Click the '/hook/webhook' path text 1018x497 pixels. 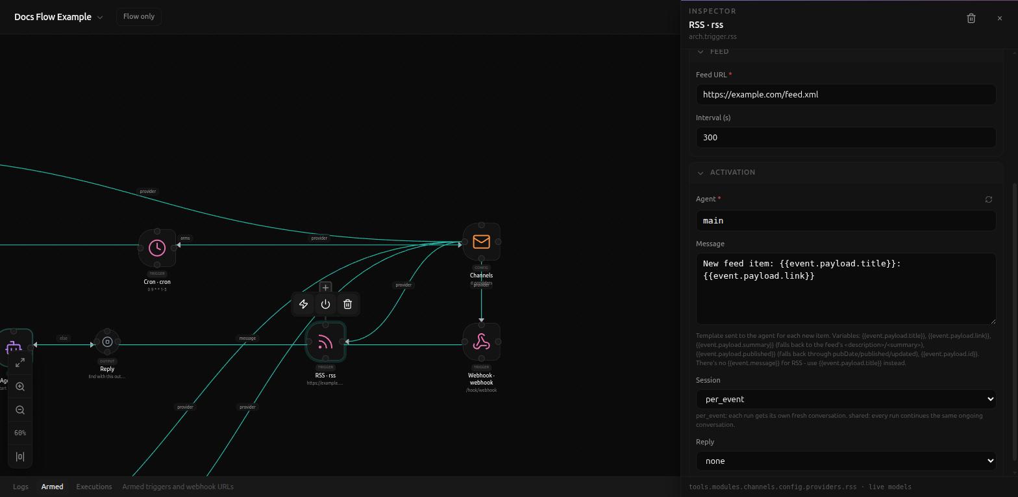(x=481, y=390)
